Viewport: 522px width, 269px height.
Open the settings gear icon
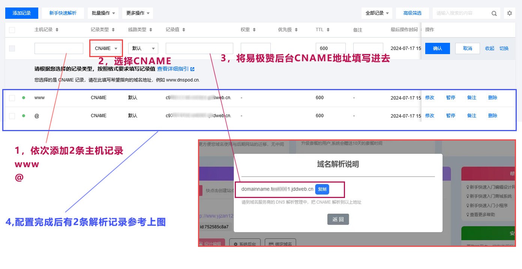click(x=509, y=13)
